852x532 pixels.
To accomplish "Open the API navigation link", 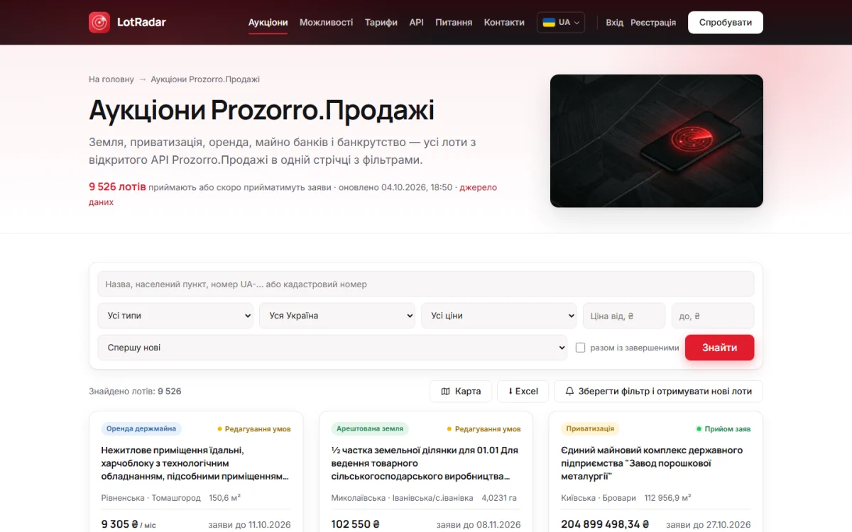I will (x=417, y=22).
